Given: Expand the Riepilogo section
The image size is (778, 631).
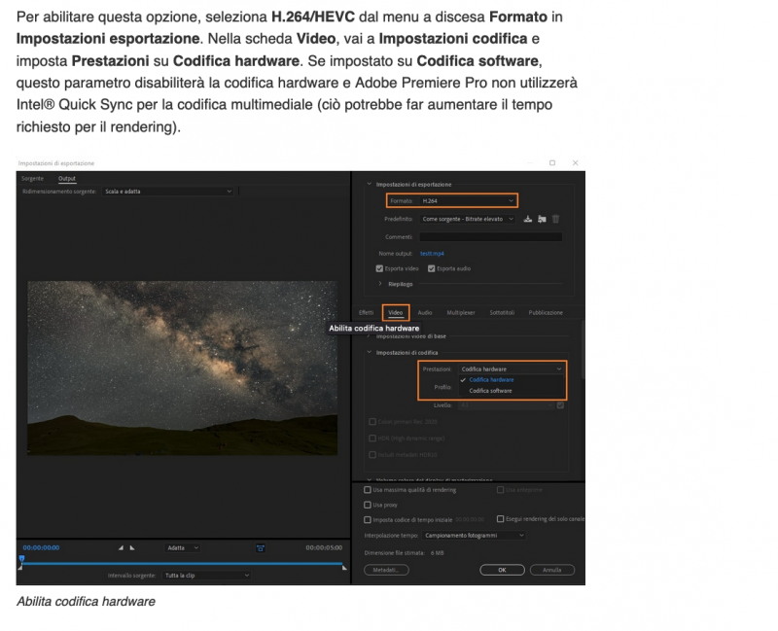Looking at the screenshot, I should 379,284.
